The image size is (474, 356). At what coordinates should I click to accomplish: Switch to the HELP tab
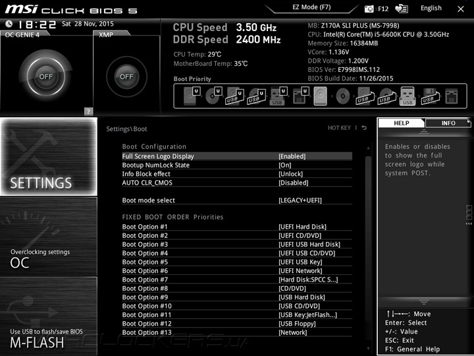[401, 123]
